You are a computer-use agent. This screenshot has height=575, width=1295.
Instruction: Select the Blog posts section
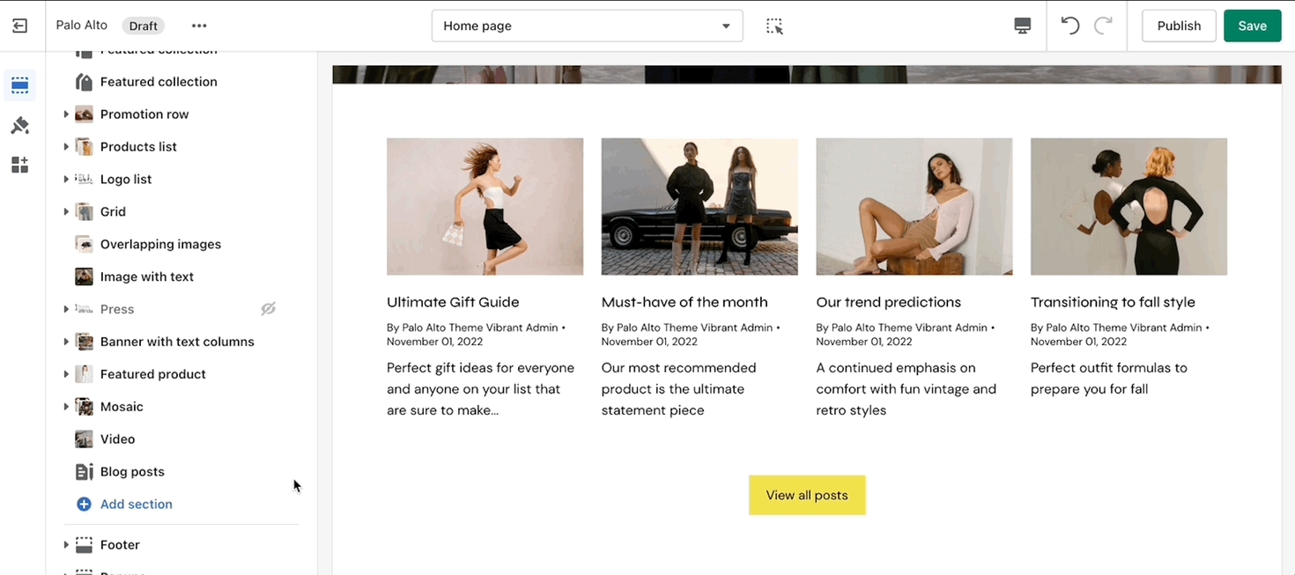(132, 472)
